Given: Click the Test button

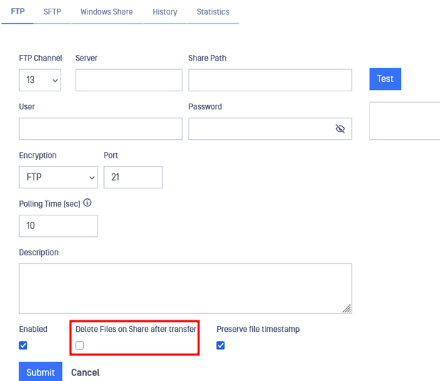Looking at the screenshot, I should 385,78.
